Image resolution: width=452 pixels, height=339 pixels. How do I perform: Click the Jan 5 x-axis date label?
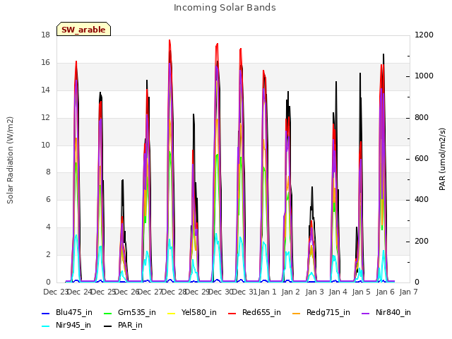[361, 292]
